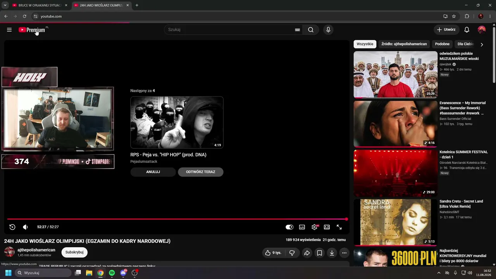The width and height of the screenshot is (496, 279).
Task: Play the next video with ODTWÓRZ TERAZ
Action: [200, 172]
